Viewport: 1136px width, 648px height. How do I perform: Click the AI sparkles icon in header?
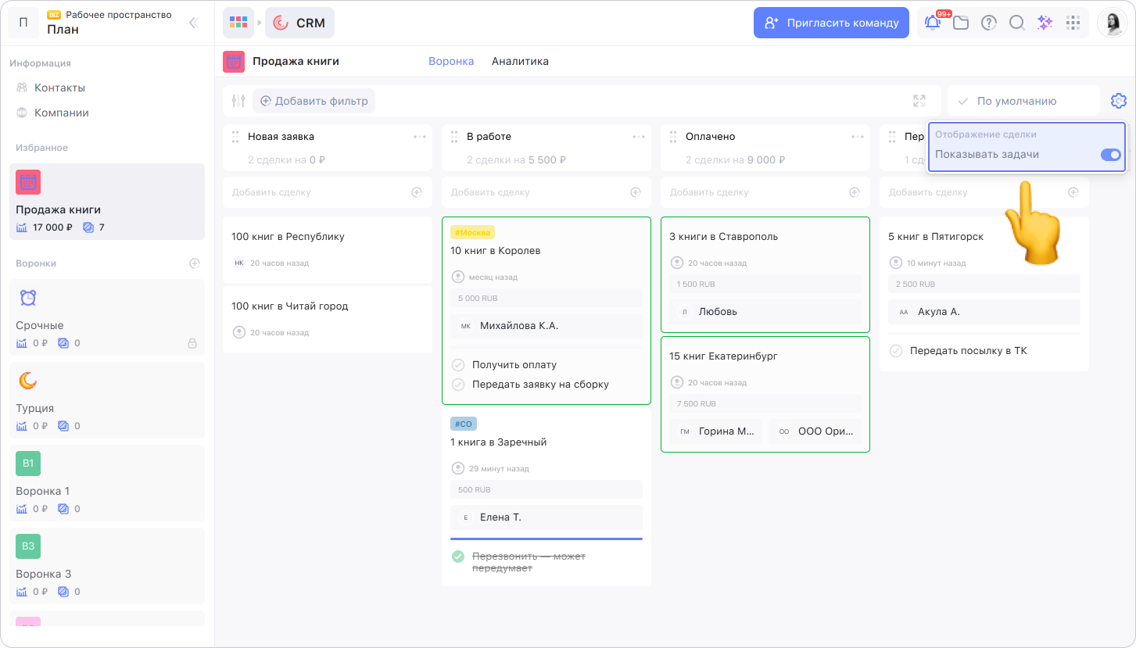1045,23
